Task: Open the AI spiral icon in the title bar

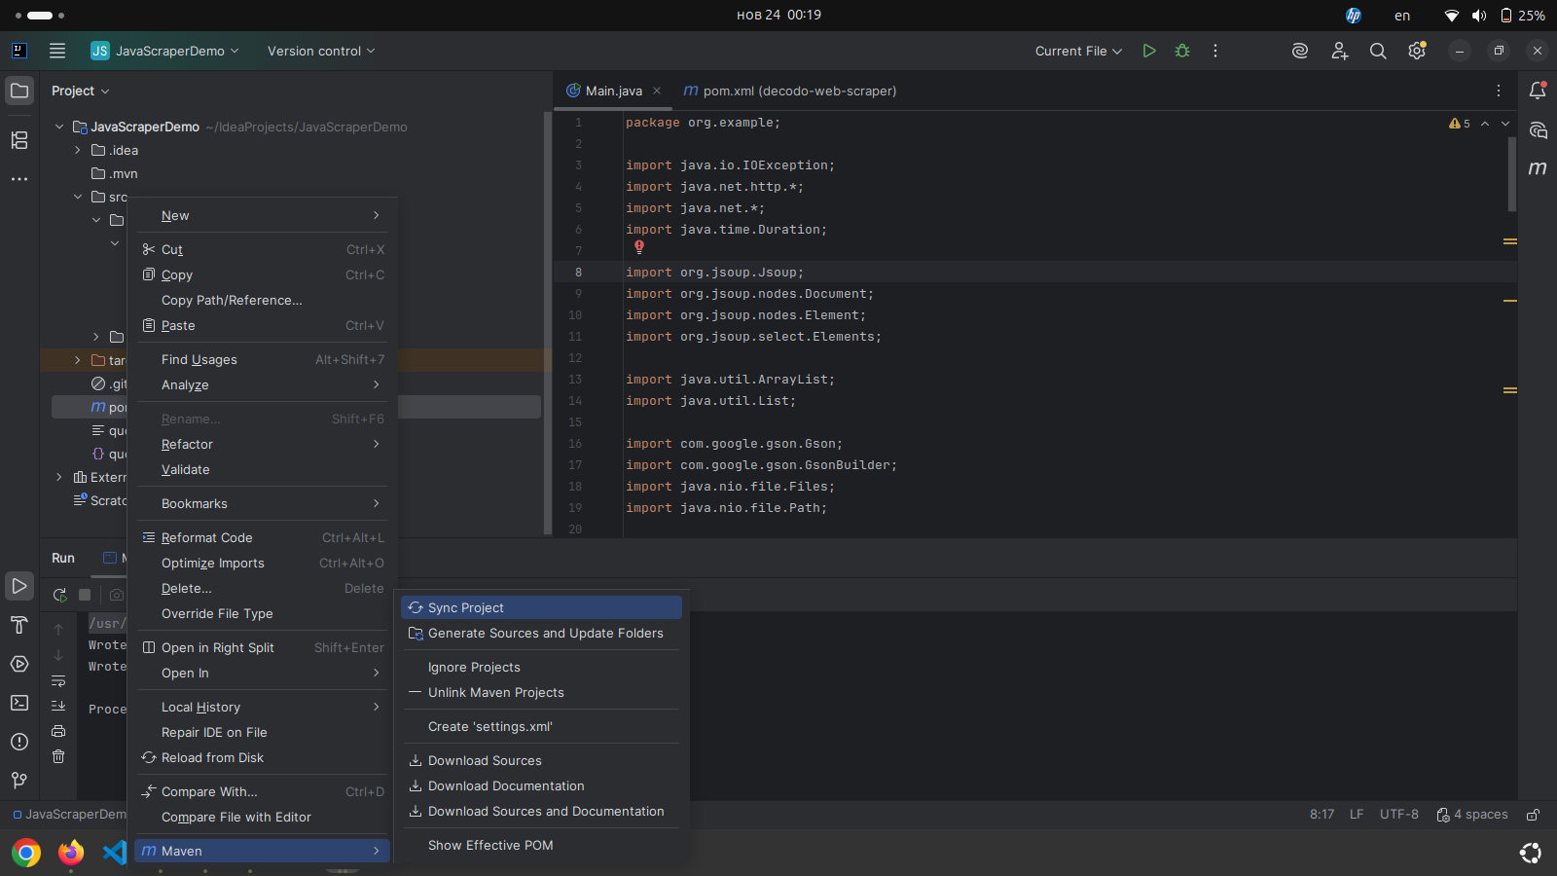Action: tap(1300, 51)
